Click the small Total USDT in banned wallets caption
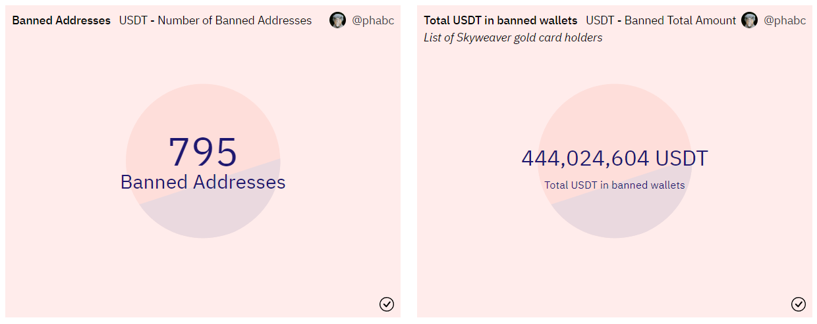 (x=615, y=185)
